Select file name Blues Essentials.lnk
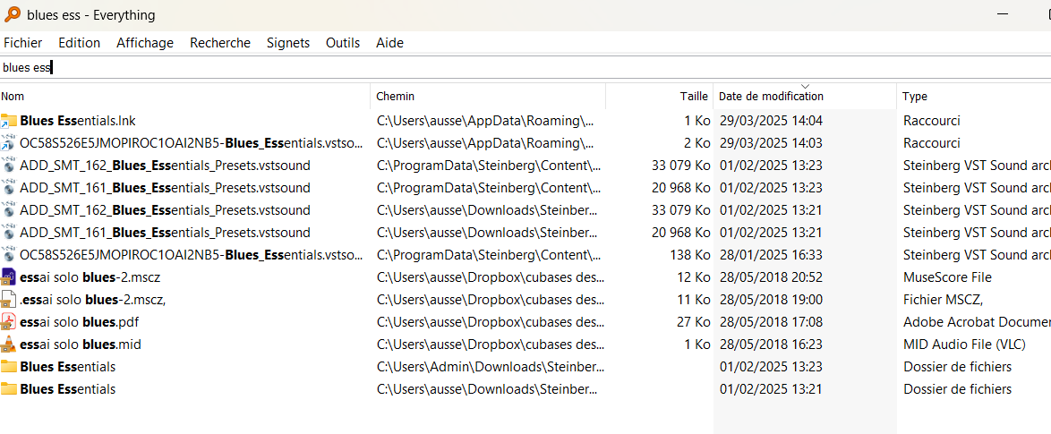Image resolution: width=1051 pixels, height=434 pixels. 79,121
